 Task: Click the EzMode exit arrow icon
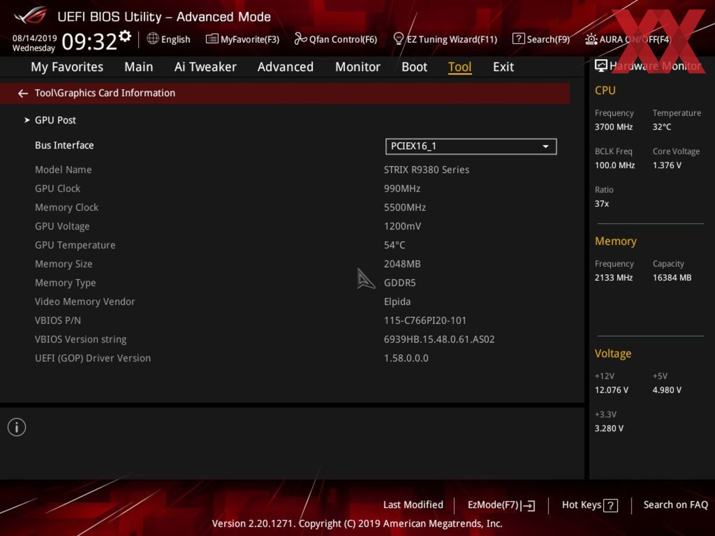coord(528,506)
